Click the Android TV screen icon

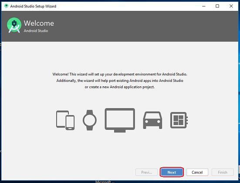pos(120,120)
